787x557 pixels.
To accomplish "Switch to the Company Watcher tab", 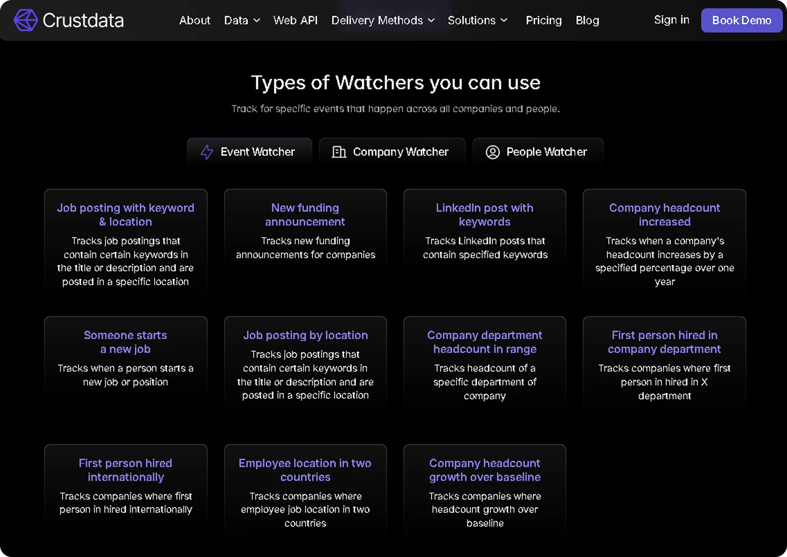I will pyautogui.click(x=392, y=152).
